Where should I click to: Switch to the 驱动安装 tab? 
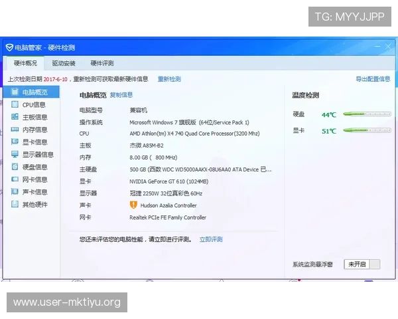click(64, 63)
